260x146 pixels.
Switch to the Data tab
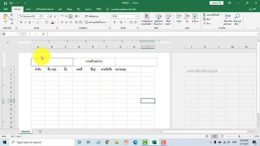[69, 9]
